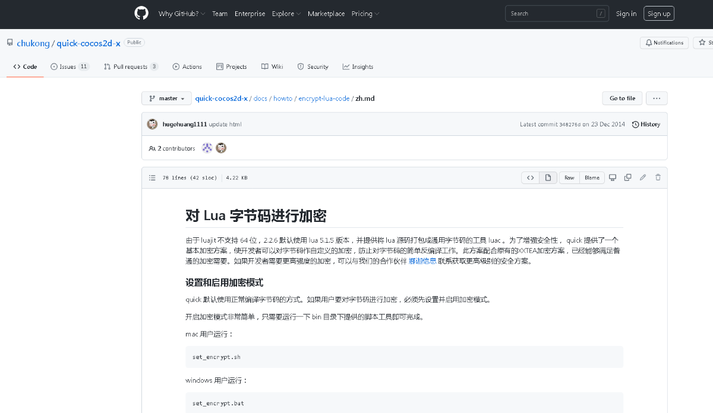Go to encrypt-lua-code folder in breadcrumb
The width and height of the screenshot is (713, 413).
point(324,99)
